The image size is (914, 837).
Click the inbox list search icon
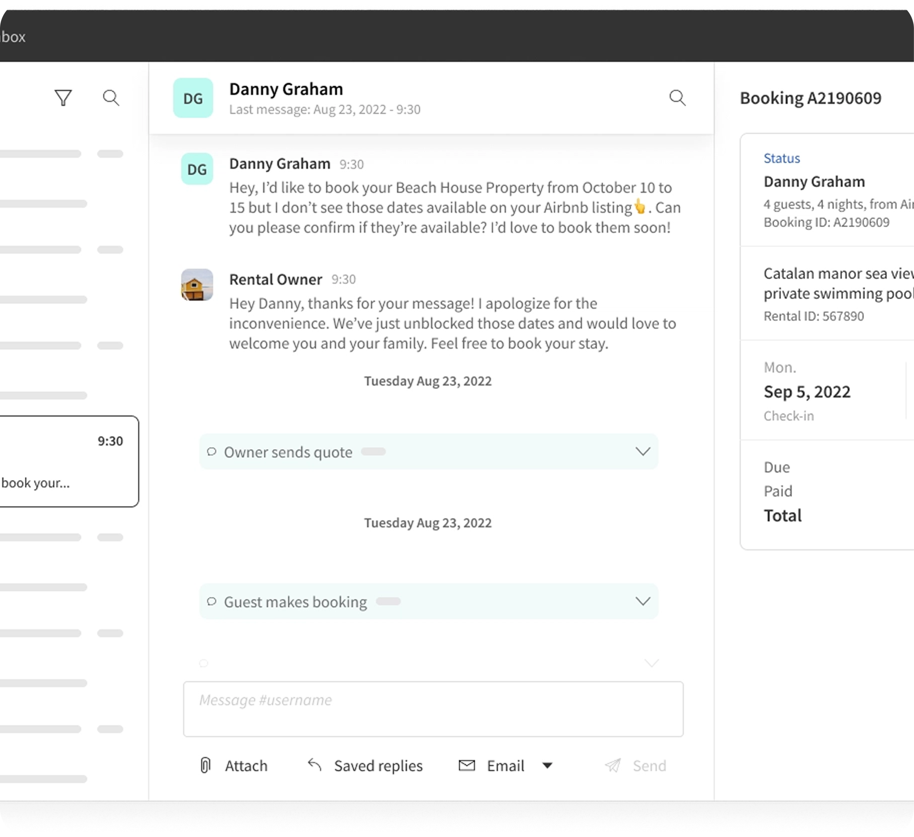tap(111, 98)
